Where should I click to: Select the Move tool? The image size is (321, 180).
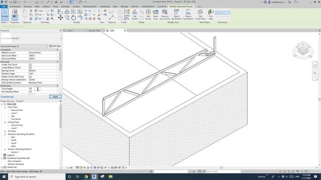(60, 18)
